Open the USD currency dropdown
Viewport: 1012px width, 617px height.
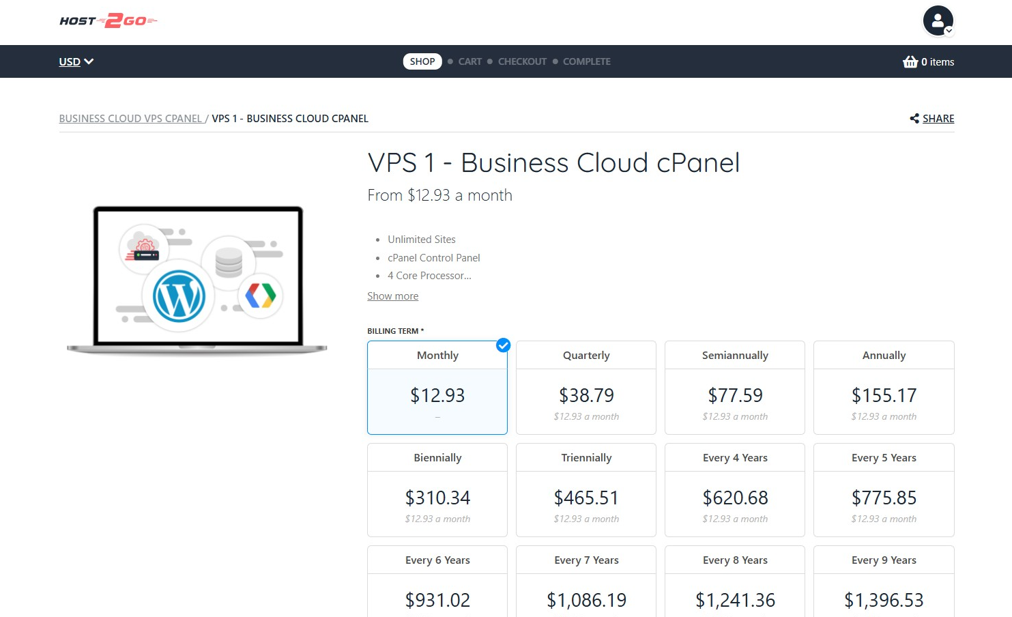pyautogui.click(x=76, y=61)
